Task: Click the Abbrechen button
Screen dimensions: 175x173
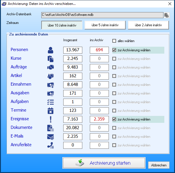Action: tap(159, 165)
